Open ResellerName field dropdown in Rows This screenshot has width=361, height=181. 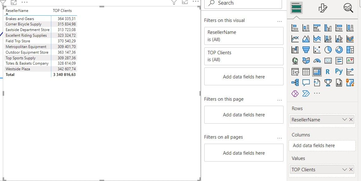pos(344,120)
